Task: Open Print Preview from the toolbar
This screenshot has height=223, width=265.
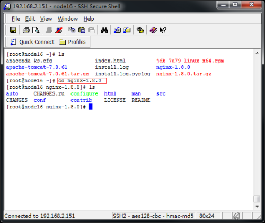Action: (x=36, y=30)
